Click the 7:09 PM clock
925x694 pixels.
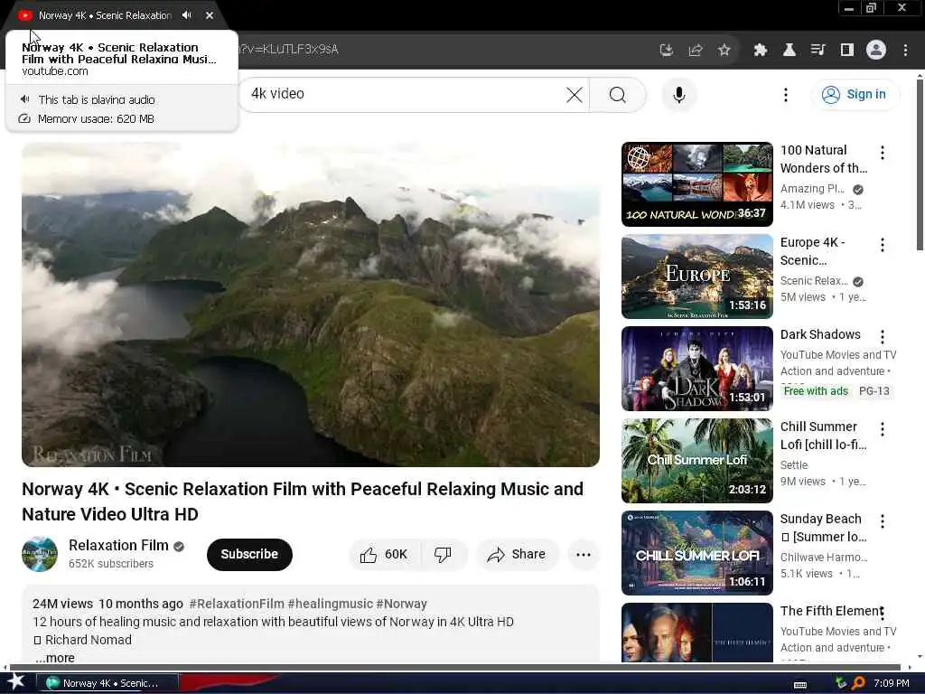(892, 683)
